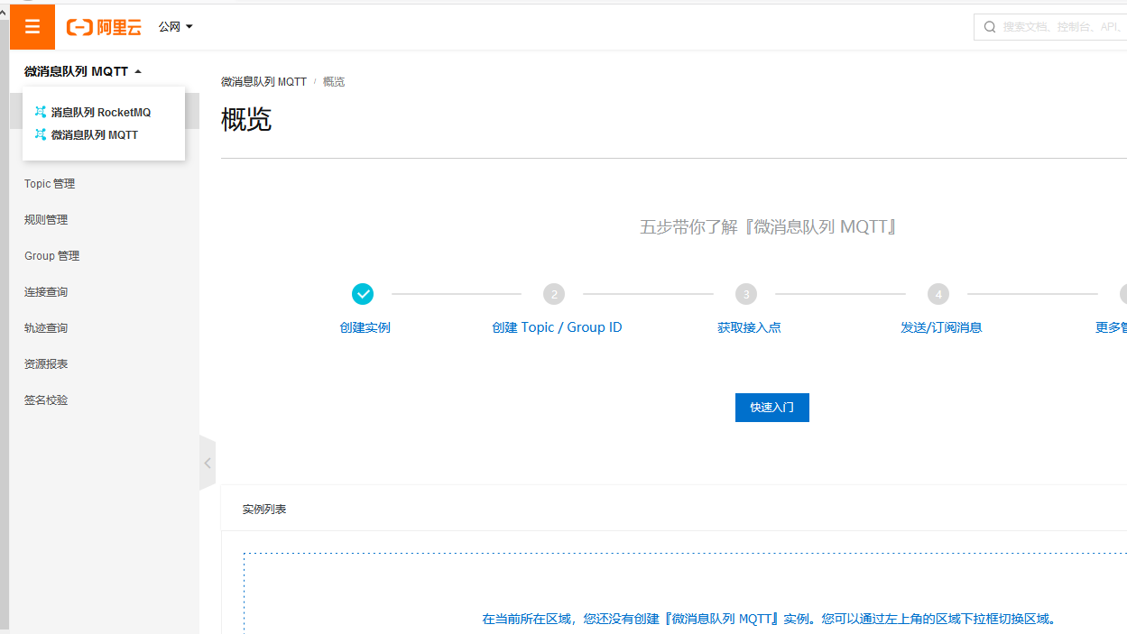The image size is (1127, 634).
Task: Click the MQTT product icon in popup
Action: [x=41, y=135]
